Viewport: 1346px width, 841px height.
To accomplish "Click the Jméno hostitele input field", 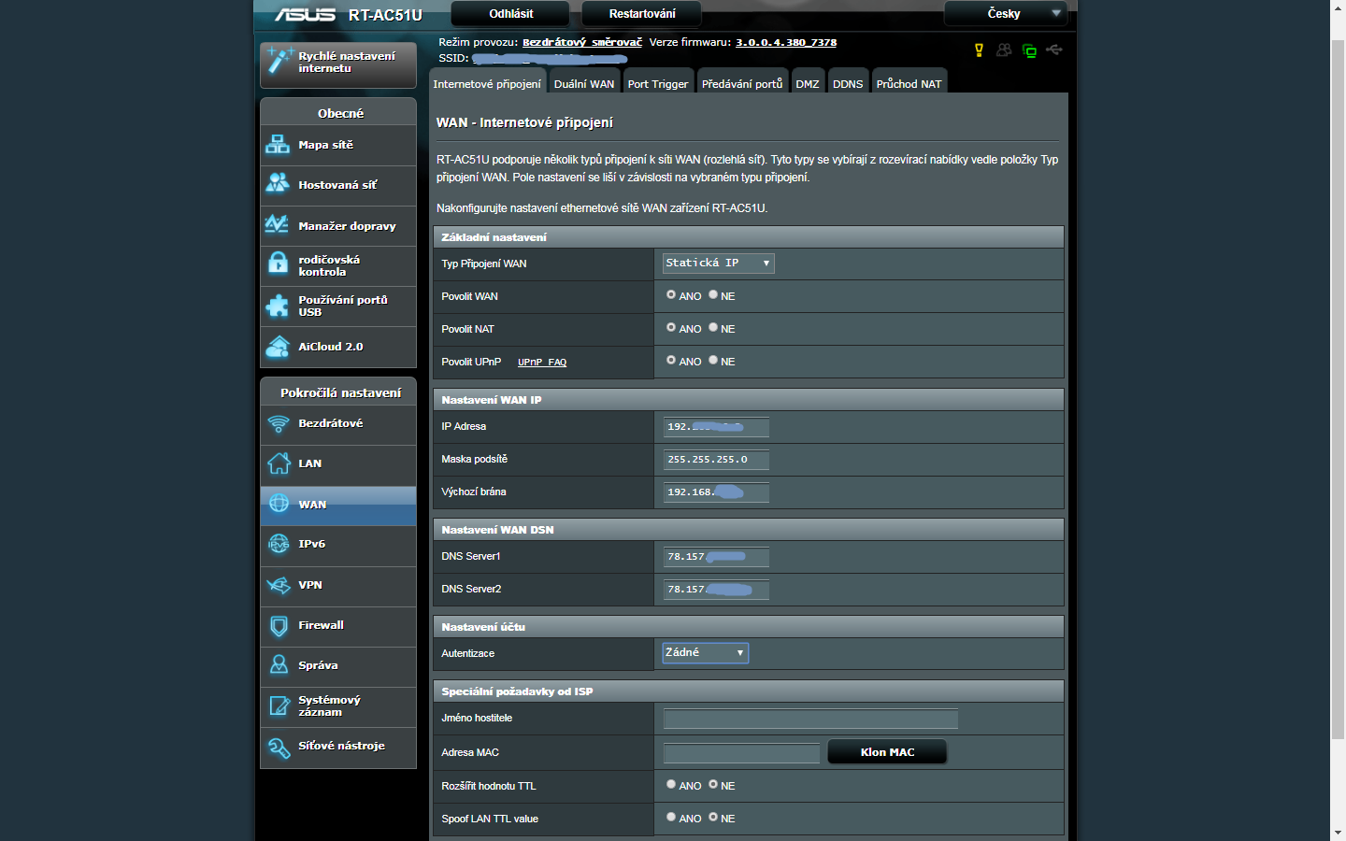I will click(x=810, y=719).
